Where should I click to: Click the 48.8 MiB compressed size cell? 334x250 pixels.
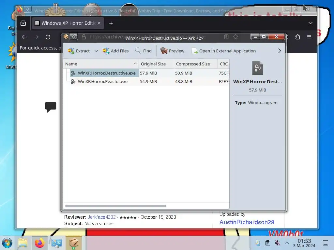pyautogui.click(x=184, y=81)
